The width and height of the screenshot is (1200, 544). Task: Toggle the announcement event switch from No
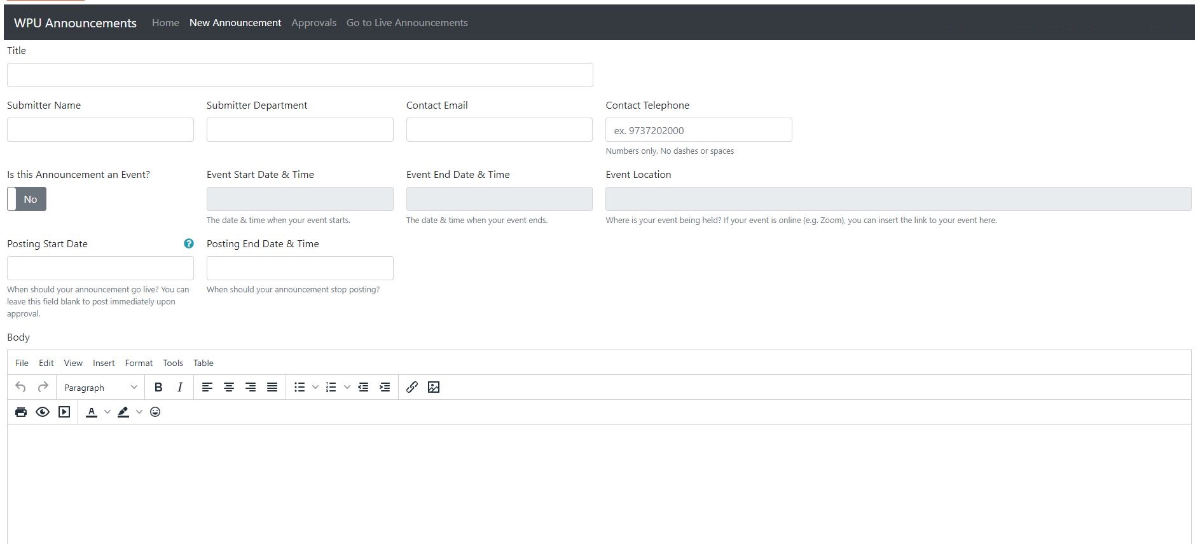pos(27,199)
